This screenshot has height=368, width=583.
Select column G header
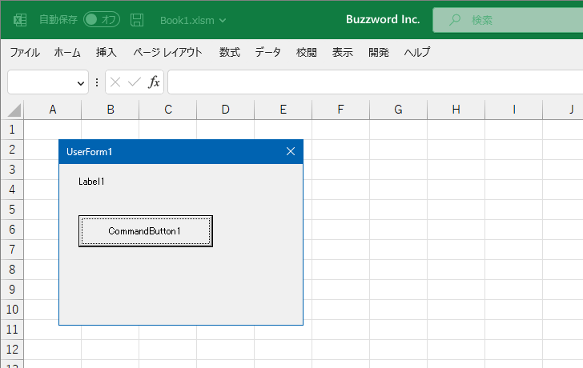click(398, 110)
